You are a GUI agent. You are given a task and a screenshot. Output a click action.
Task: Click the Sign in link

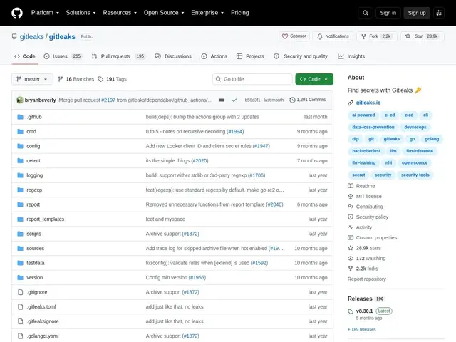[x=388, y=13]
